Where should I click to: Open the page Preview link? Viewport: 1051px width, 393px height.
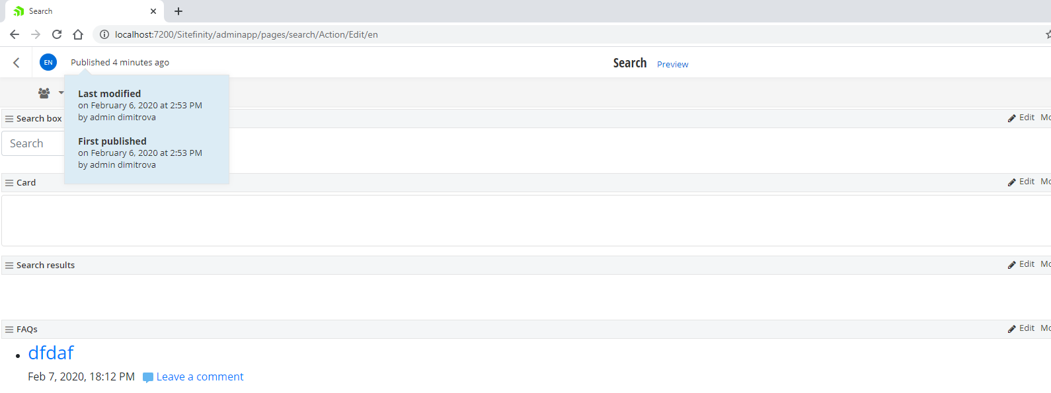672,64
